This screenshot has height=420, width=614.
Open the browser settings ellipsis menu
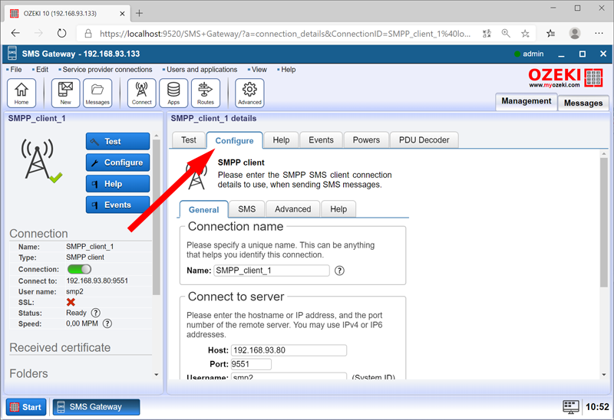point(599,34)
